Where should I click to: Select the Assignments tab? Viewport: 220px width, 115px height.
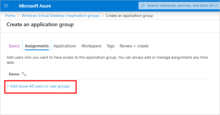(x=37, y=46)
